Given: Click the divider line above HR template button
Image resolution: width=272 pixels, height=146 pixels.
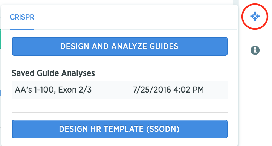Looking at the screenshot, I should click(x=120, y=113).
